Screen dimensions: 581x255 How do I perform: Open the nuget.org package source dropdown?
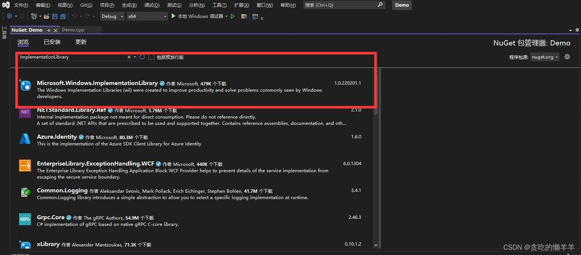(545, 57)
